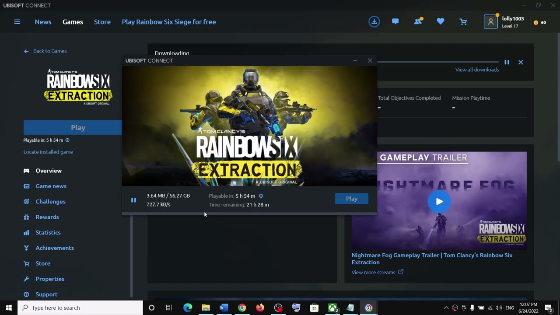Screen dimensions: 560x315
Task: Click the download progress bar in main window
Action: coord(437,62)
